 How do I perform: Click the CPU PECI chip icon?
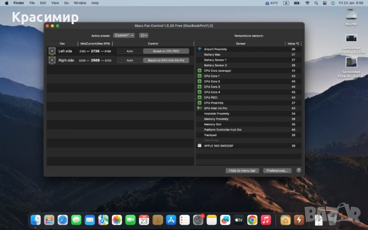200,97
